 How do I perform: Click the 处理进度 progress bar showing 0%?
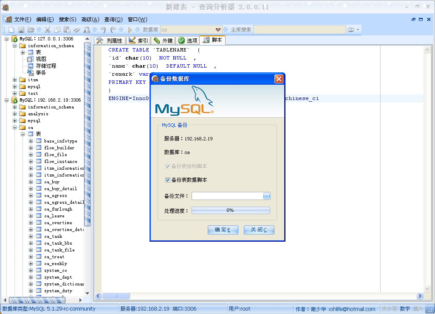[x=231, y=210]
